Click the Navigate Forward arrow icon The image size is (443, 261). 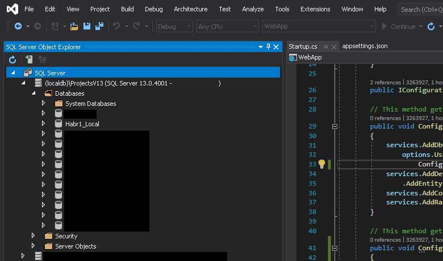[x=37, y=27]
